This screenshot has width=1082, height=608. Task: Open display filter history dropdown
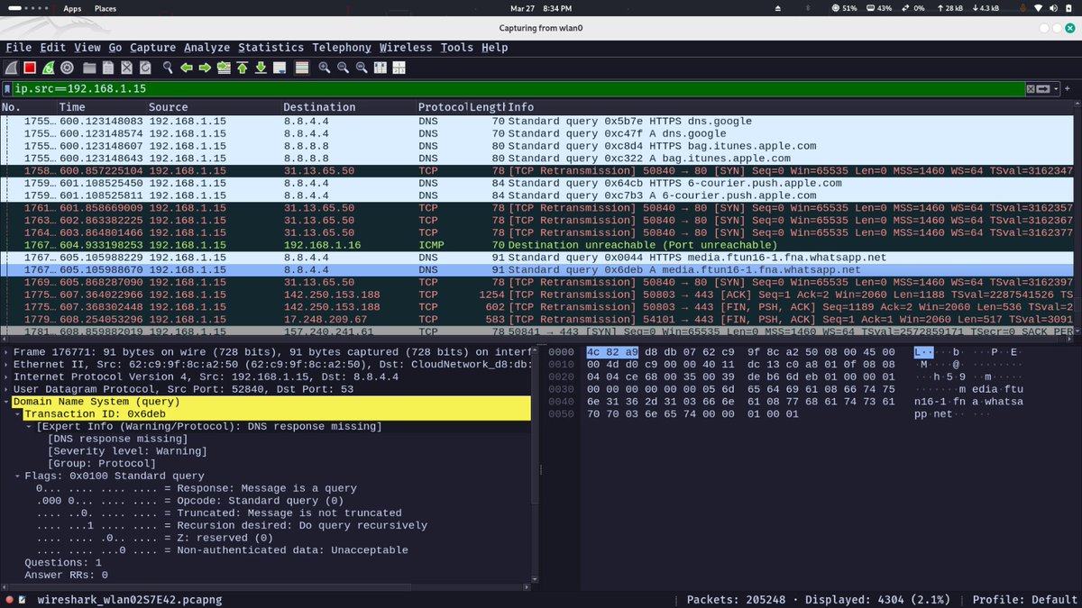tap(1055, 89)
